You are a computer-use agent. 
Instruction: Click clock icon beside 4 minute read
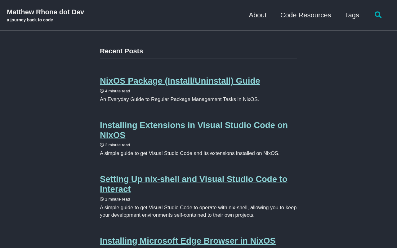coord(102,91)
